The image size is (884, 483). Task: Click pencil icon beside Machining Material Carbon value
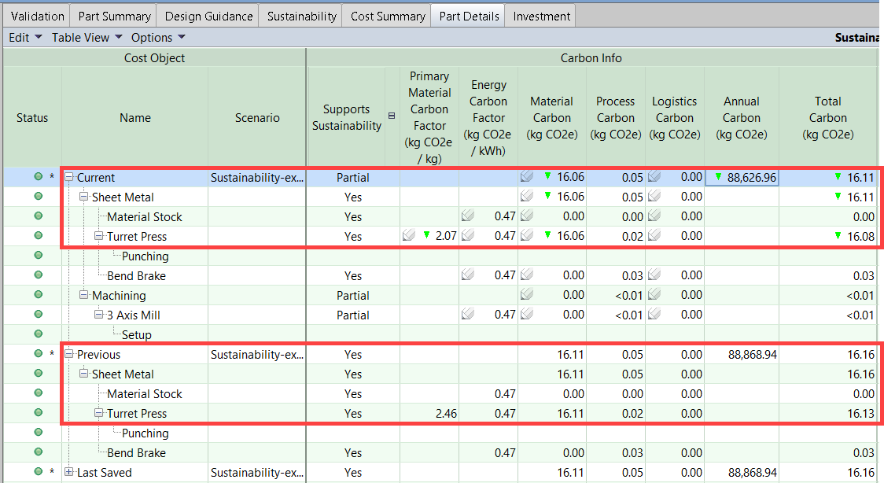pos(527,294)
